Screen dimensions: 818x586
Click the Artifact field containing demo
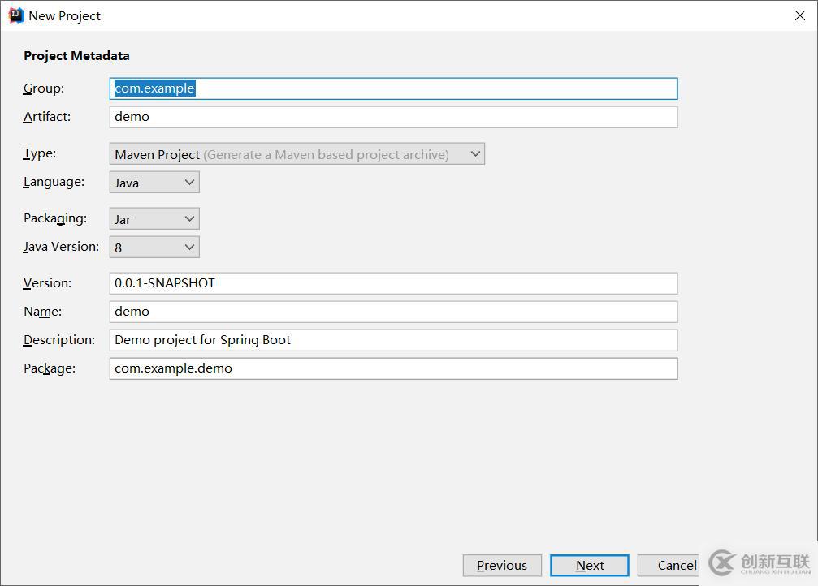(x=393, y=117)
